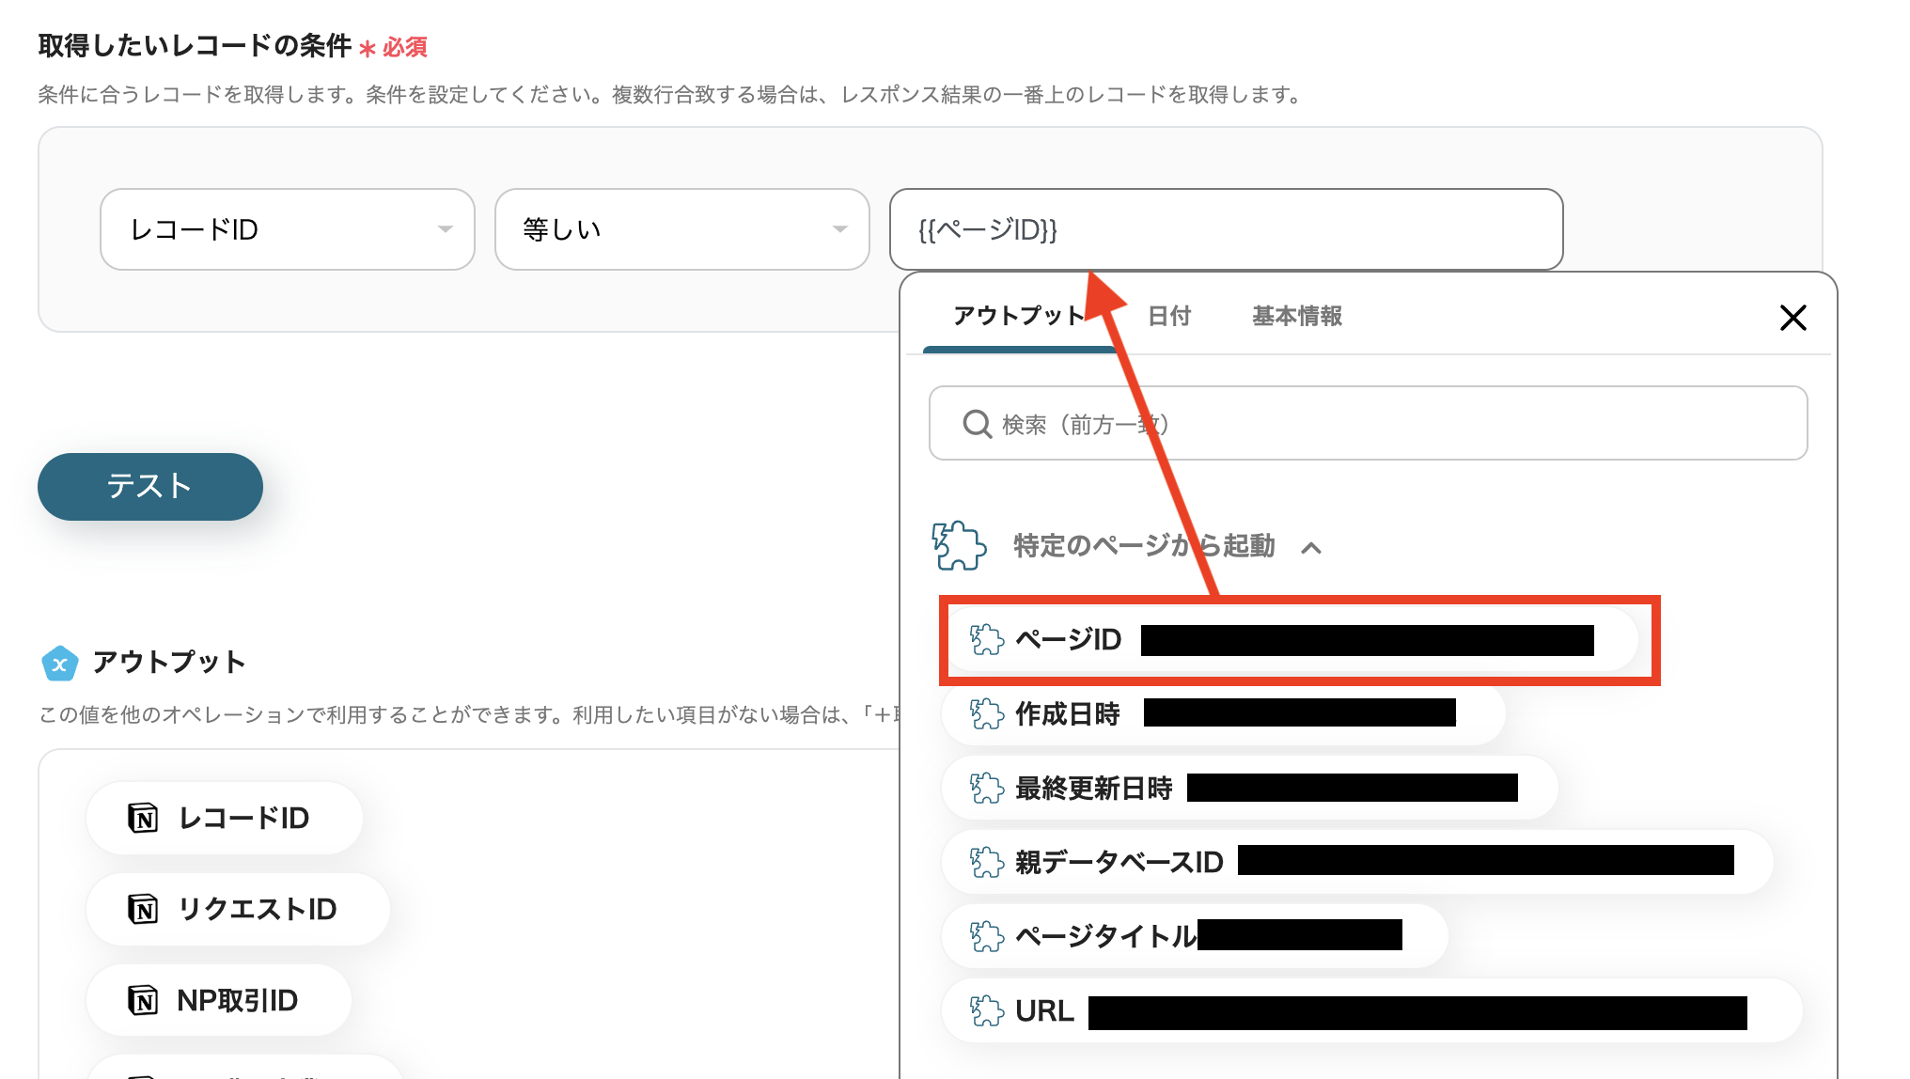Open the 等しい operator dropdown

[x=681, y=229]
